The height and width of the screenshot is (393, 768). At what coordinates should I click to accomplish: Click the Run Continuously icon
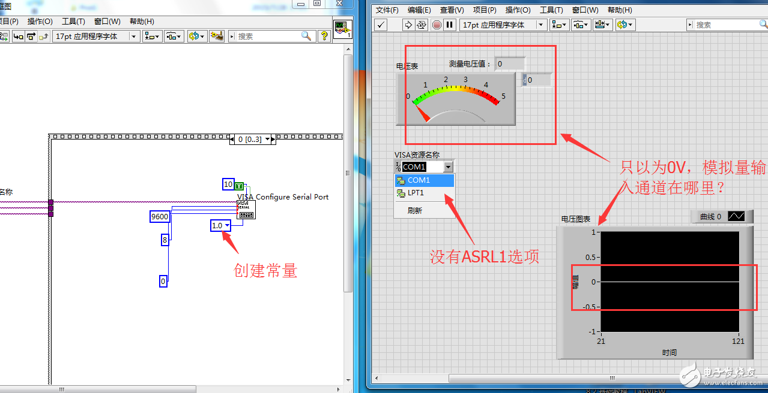[422, 25]
